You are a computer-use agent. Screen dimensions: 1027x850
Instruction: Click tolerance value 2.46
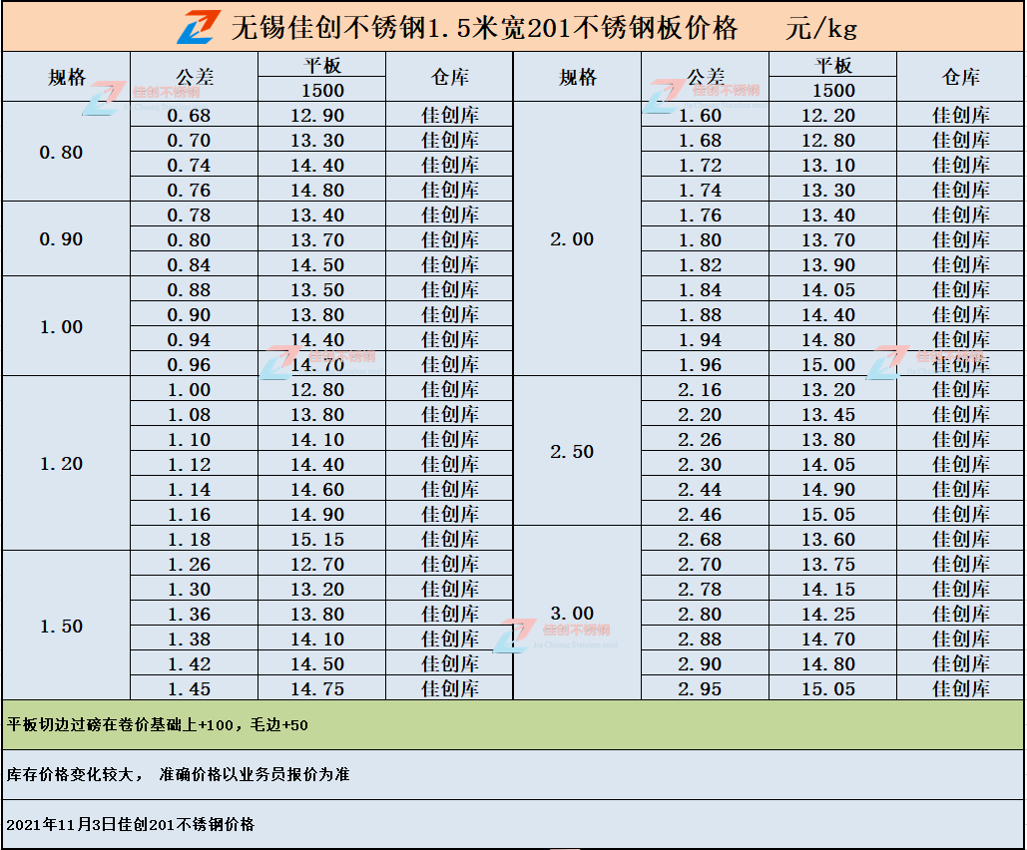point(700,515)
